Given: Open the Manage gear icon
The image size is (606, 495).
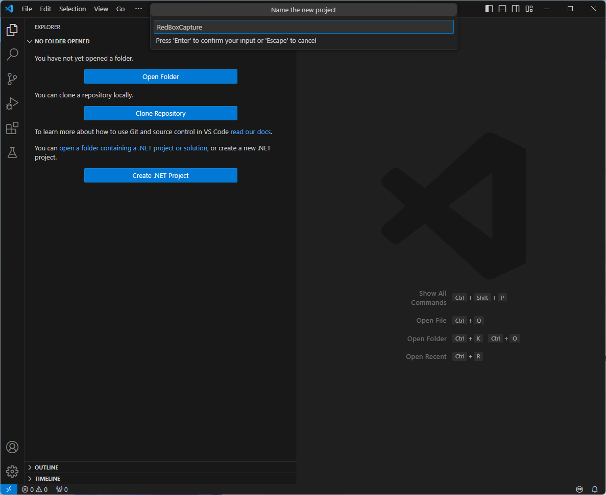Looking at the screenshot, I should [12, 471].
